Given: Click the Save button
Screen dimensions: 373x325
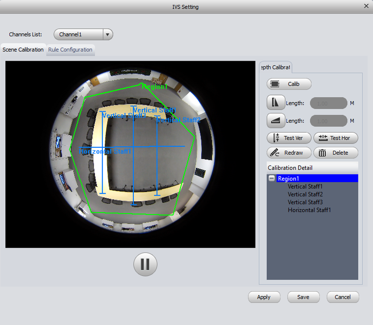Looking at the screenshot, I should click(x=303, y=297).
